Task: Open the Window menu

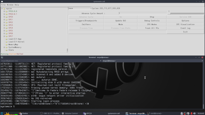Action: [10, 5]
